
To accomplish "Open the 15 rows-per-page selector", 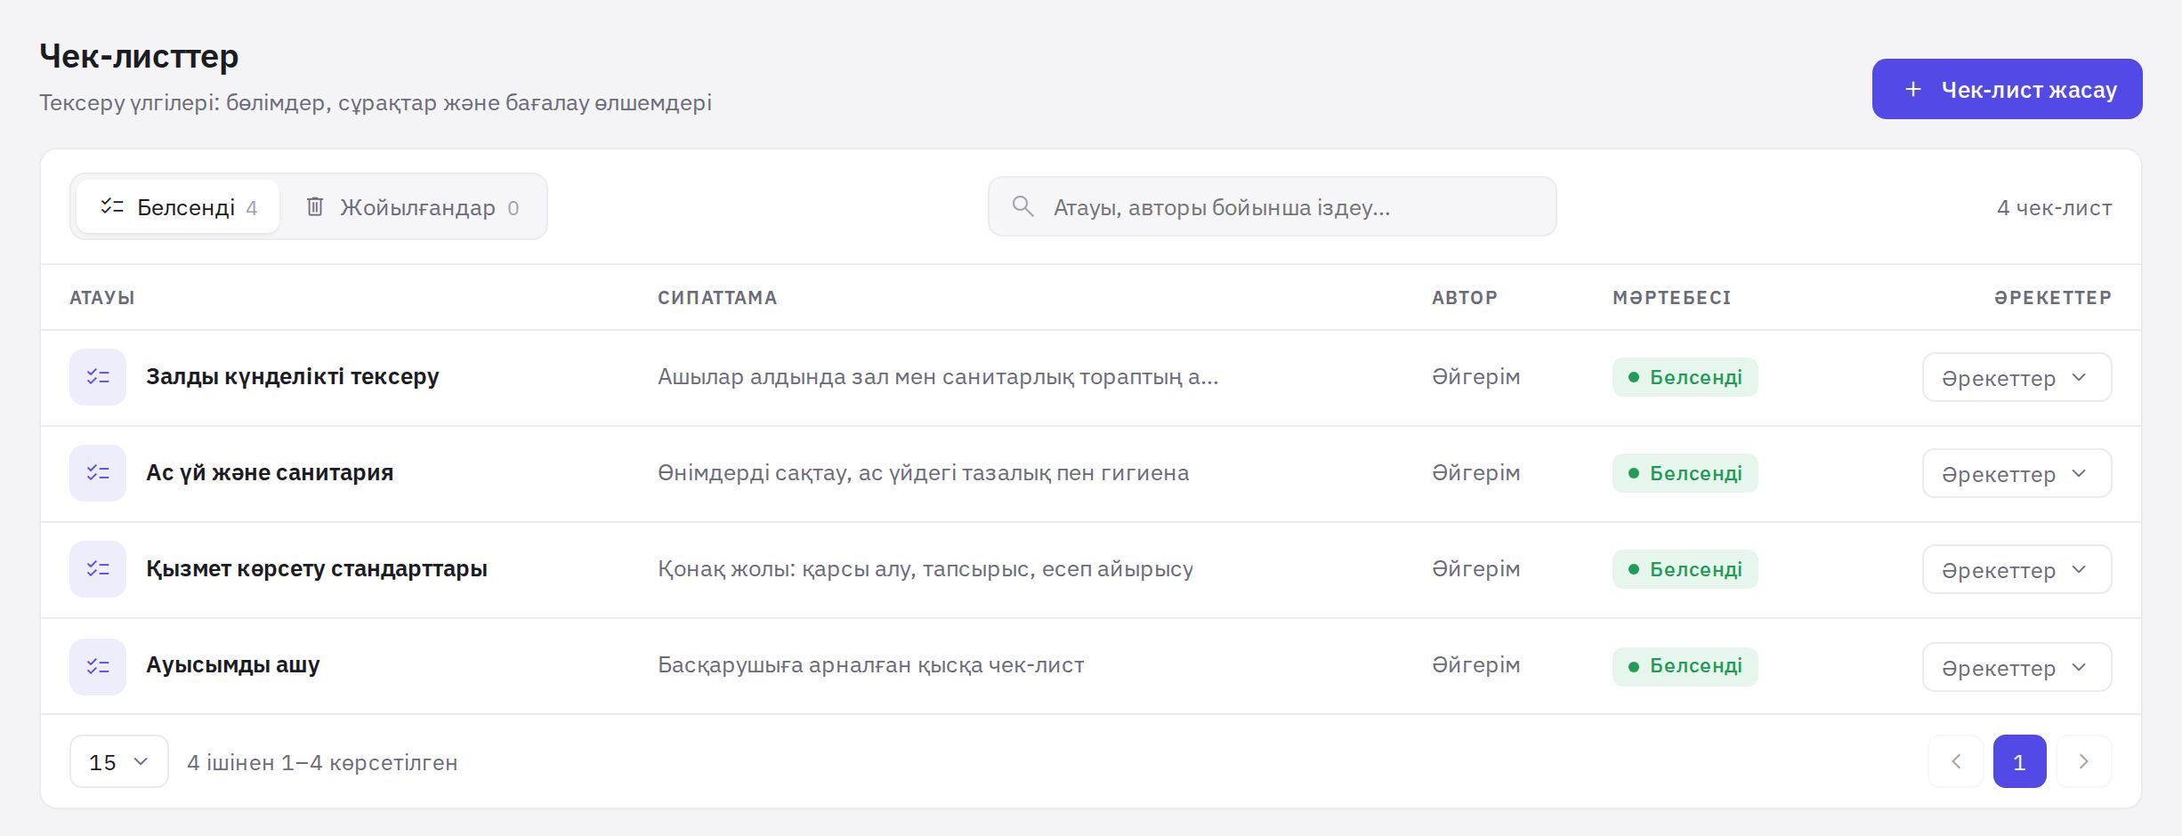I will [x=119, y=761].
